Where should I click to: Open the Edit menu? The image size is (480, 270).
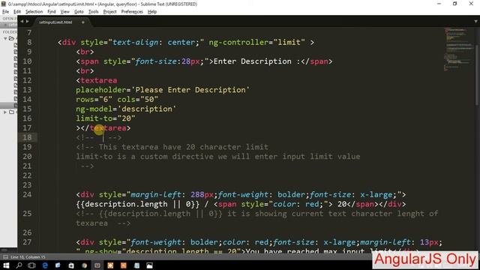pos(17,12)
